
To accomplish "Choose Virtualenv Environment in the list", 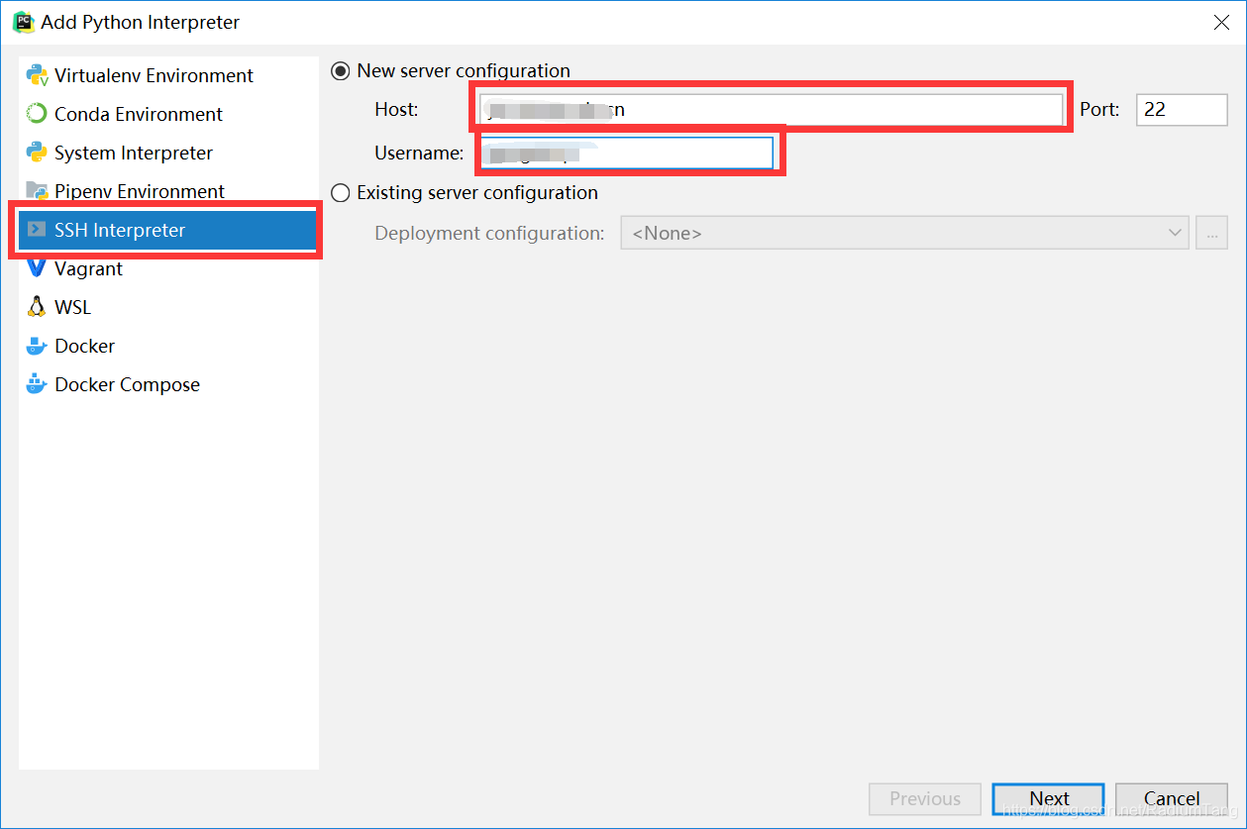I will tap(168, 75).
